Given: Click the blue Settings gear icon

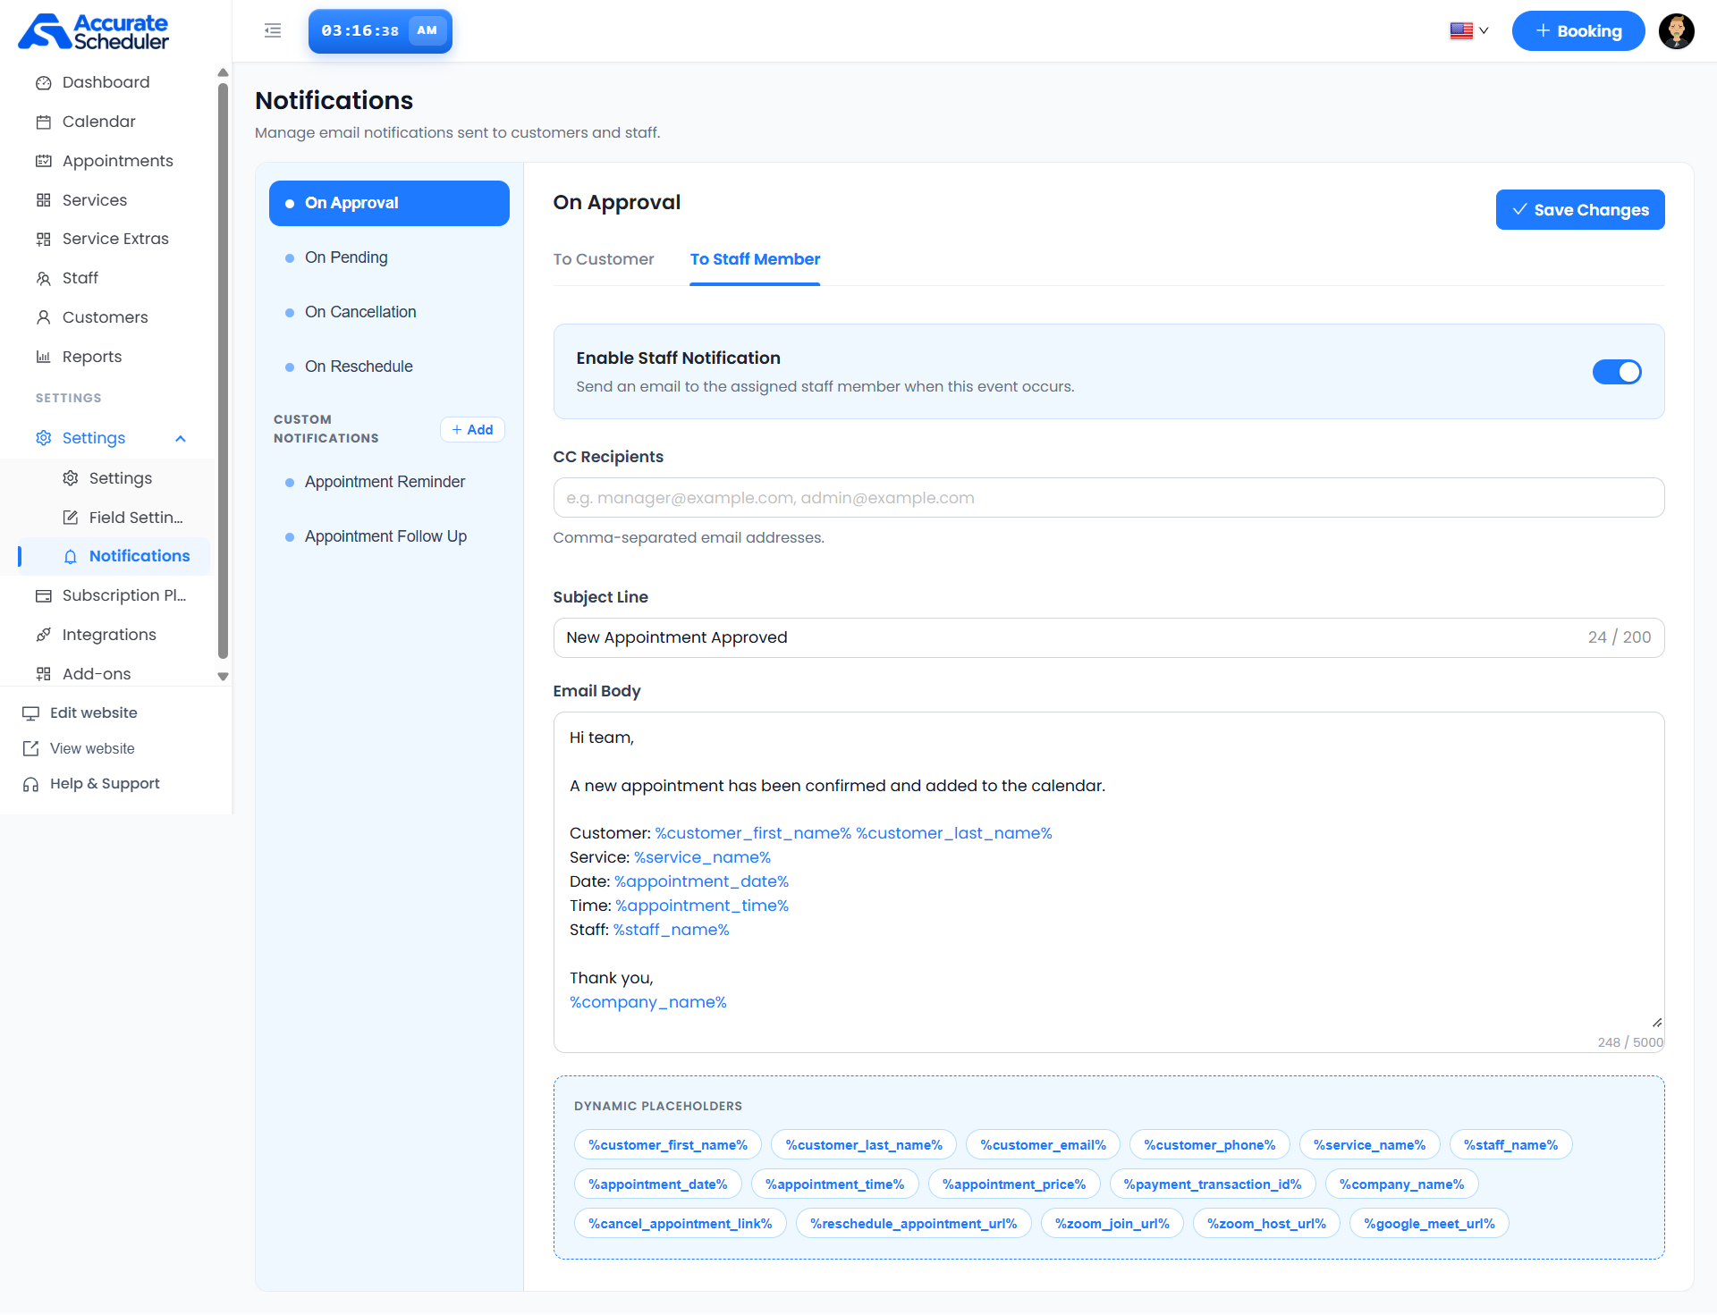Looking at the screenshot, I should (43, 438).
